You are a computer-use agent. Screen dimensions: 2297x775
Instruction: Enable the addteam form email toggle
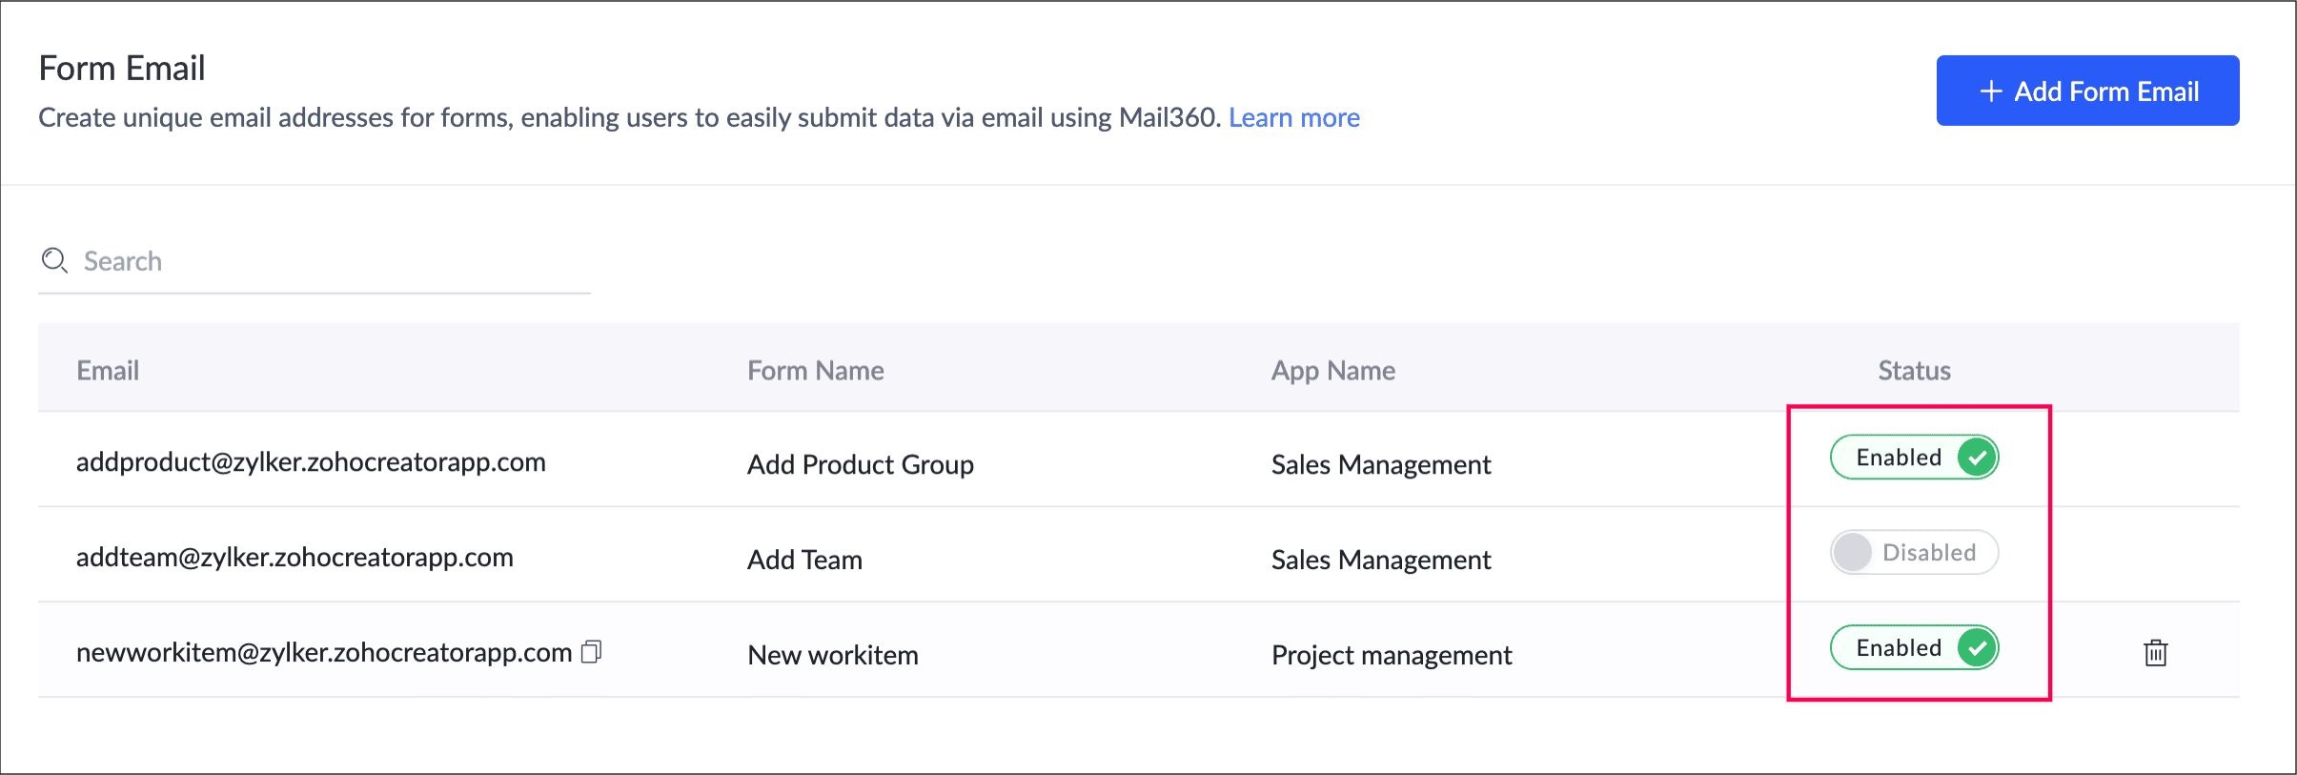pyautogui.click(x=1914, y=553)
